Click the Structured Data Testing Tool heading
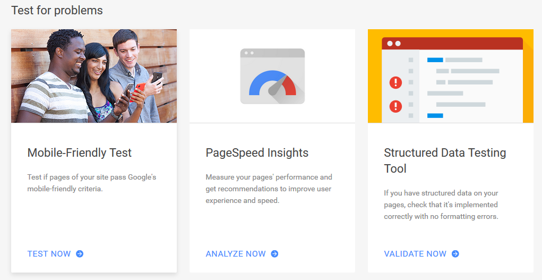Screen dimensions: 542x280 pyautogui.click(x=445, y=160)
